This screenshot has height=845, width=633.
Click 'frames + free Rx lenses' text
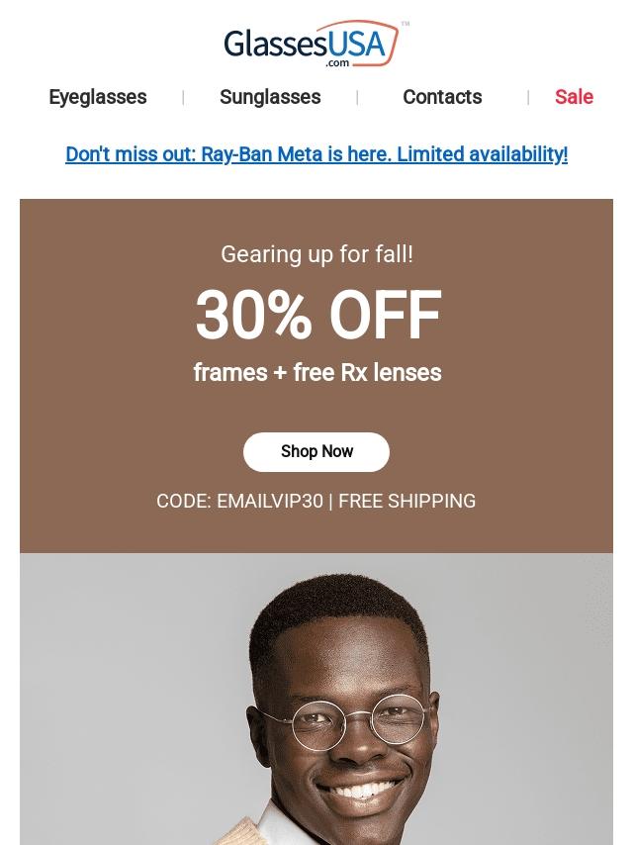pyautogui.click(x=317, y=373)
